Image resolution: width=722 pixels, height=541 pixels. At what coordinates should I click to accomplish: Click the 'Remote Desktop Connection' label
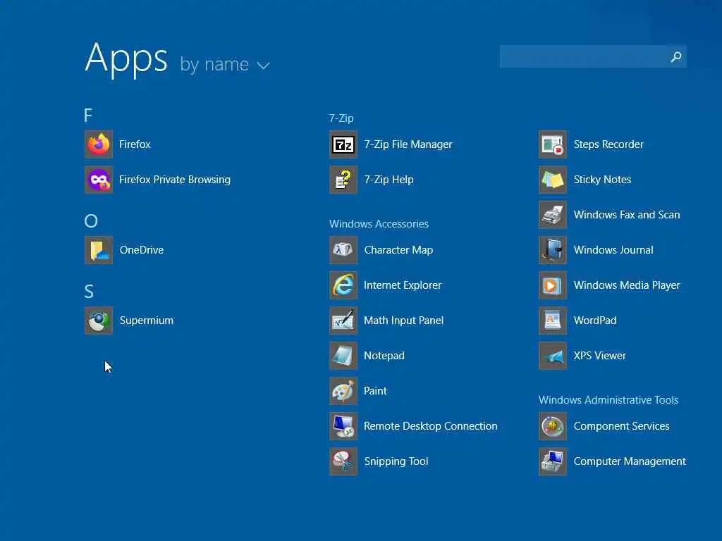431,426
